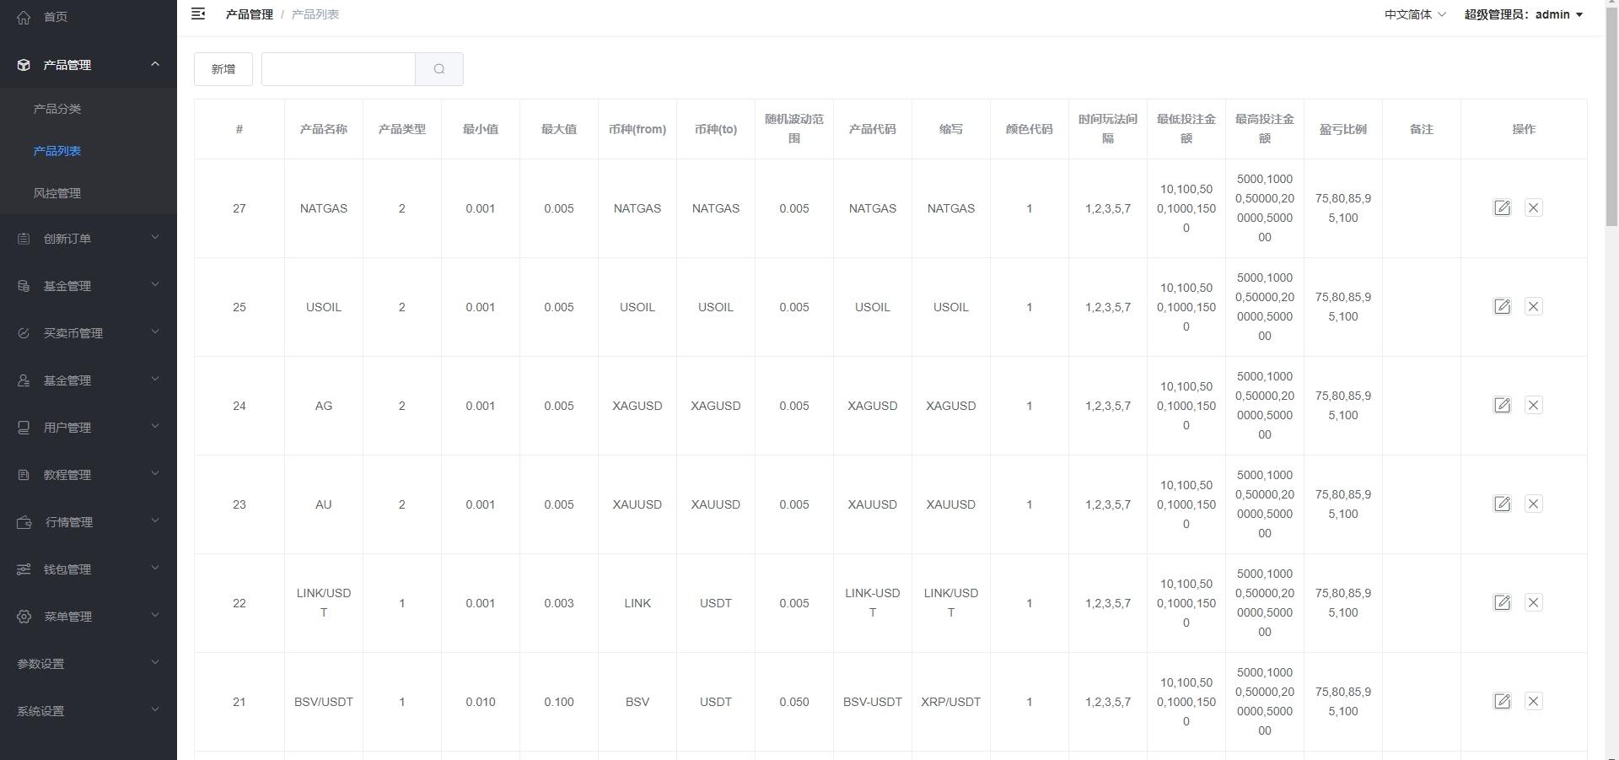The height and width of the screenshot is (760, 1619).
Task: Click the 新增 button
Action: click(223, 69)
